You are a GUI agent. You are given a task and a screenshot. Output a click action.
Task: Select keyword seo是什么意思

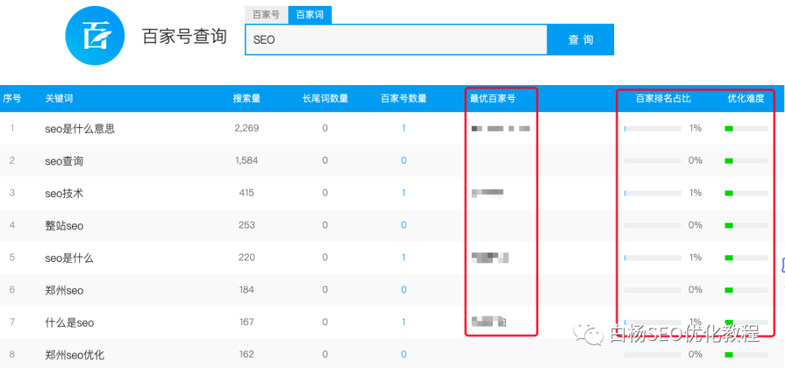point(80,129)
